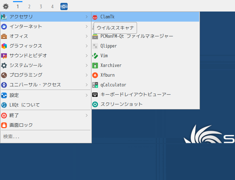The width and height of the screenshot is (235, 180).
Task: Click the 終了 power icon
Action: coord(4,115)
